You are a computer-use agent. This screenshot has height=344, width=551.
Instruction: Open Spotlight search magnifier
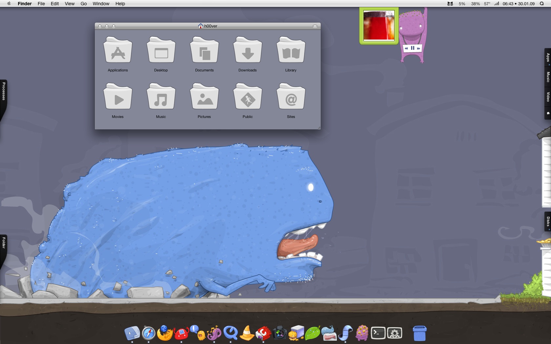[542, 4]
